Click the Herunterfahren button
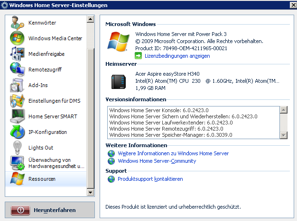 (x=50, y=210)
